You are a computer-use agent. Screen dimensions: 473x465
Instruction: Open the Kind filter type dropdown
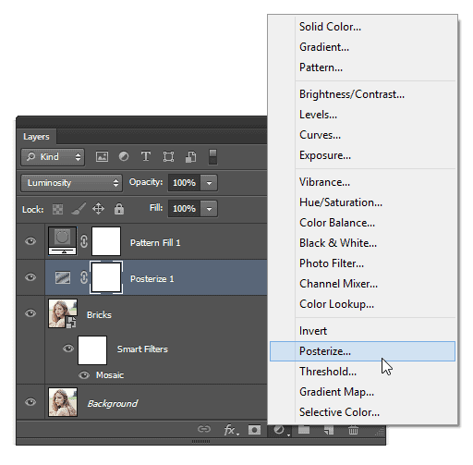click(53, 157)
